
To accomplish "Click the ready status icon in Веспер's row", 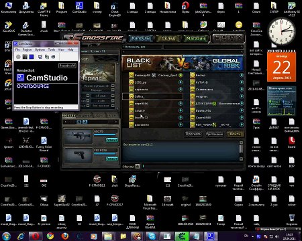I will (242, 75).
